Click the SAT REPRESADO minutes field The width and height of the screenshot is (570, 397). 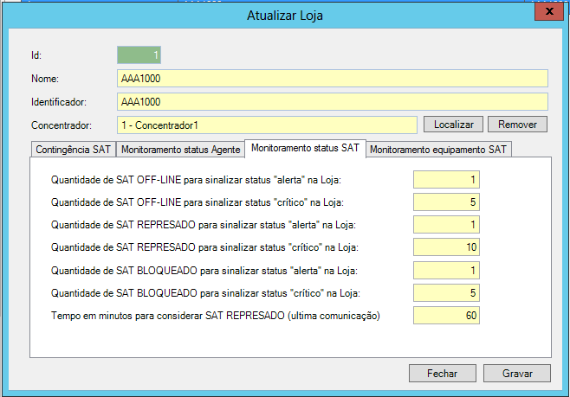coord(446,315)
